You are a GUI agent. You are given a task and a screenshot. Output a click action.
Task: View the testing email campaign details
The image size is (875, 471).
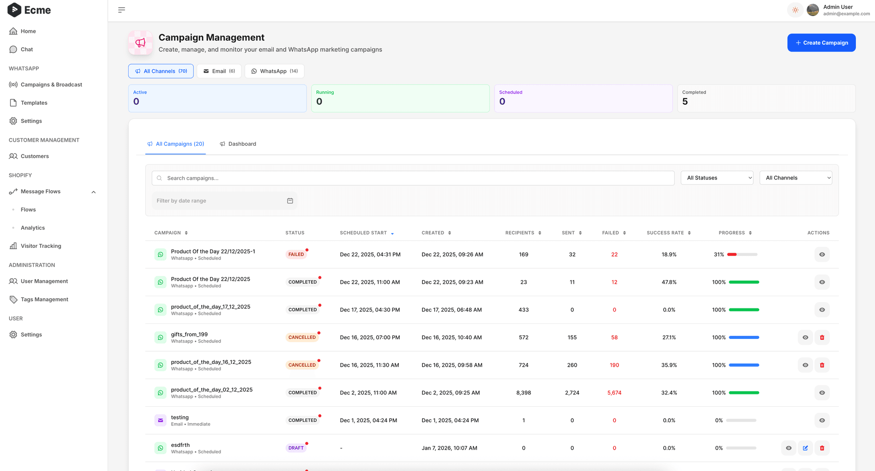(x=822, y=420)
